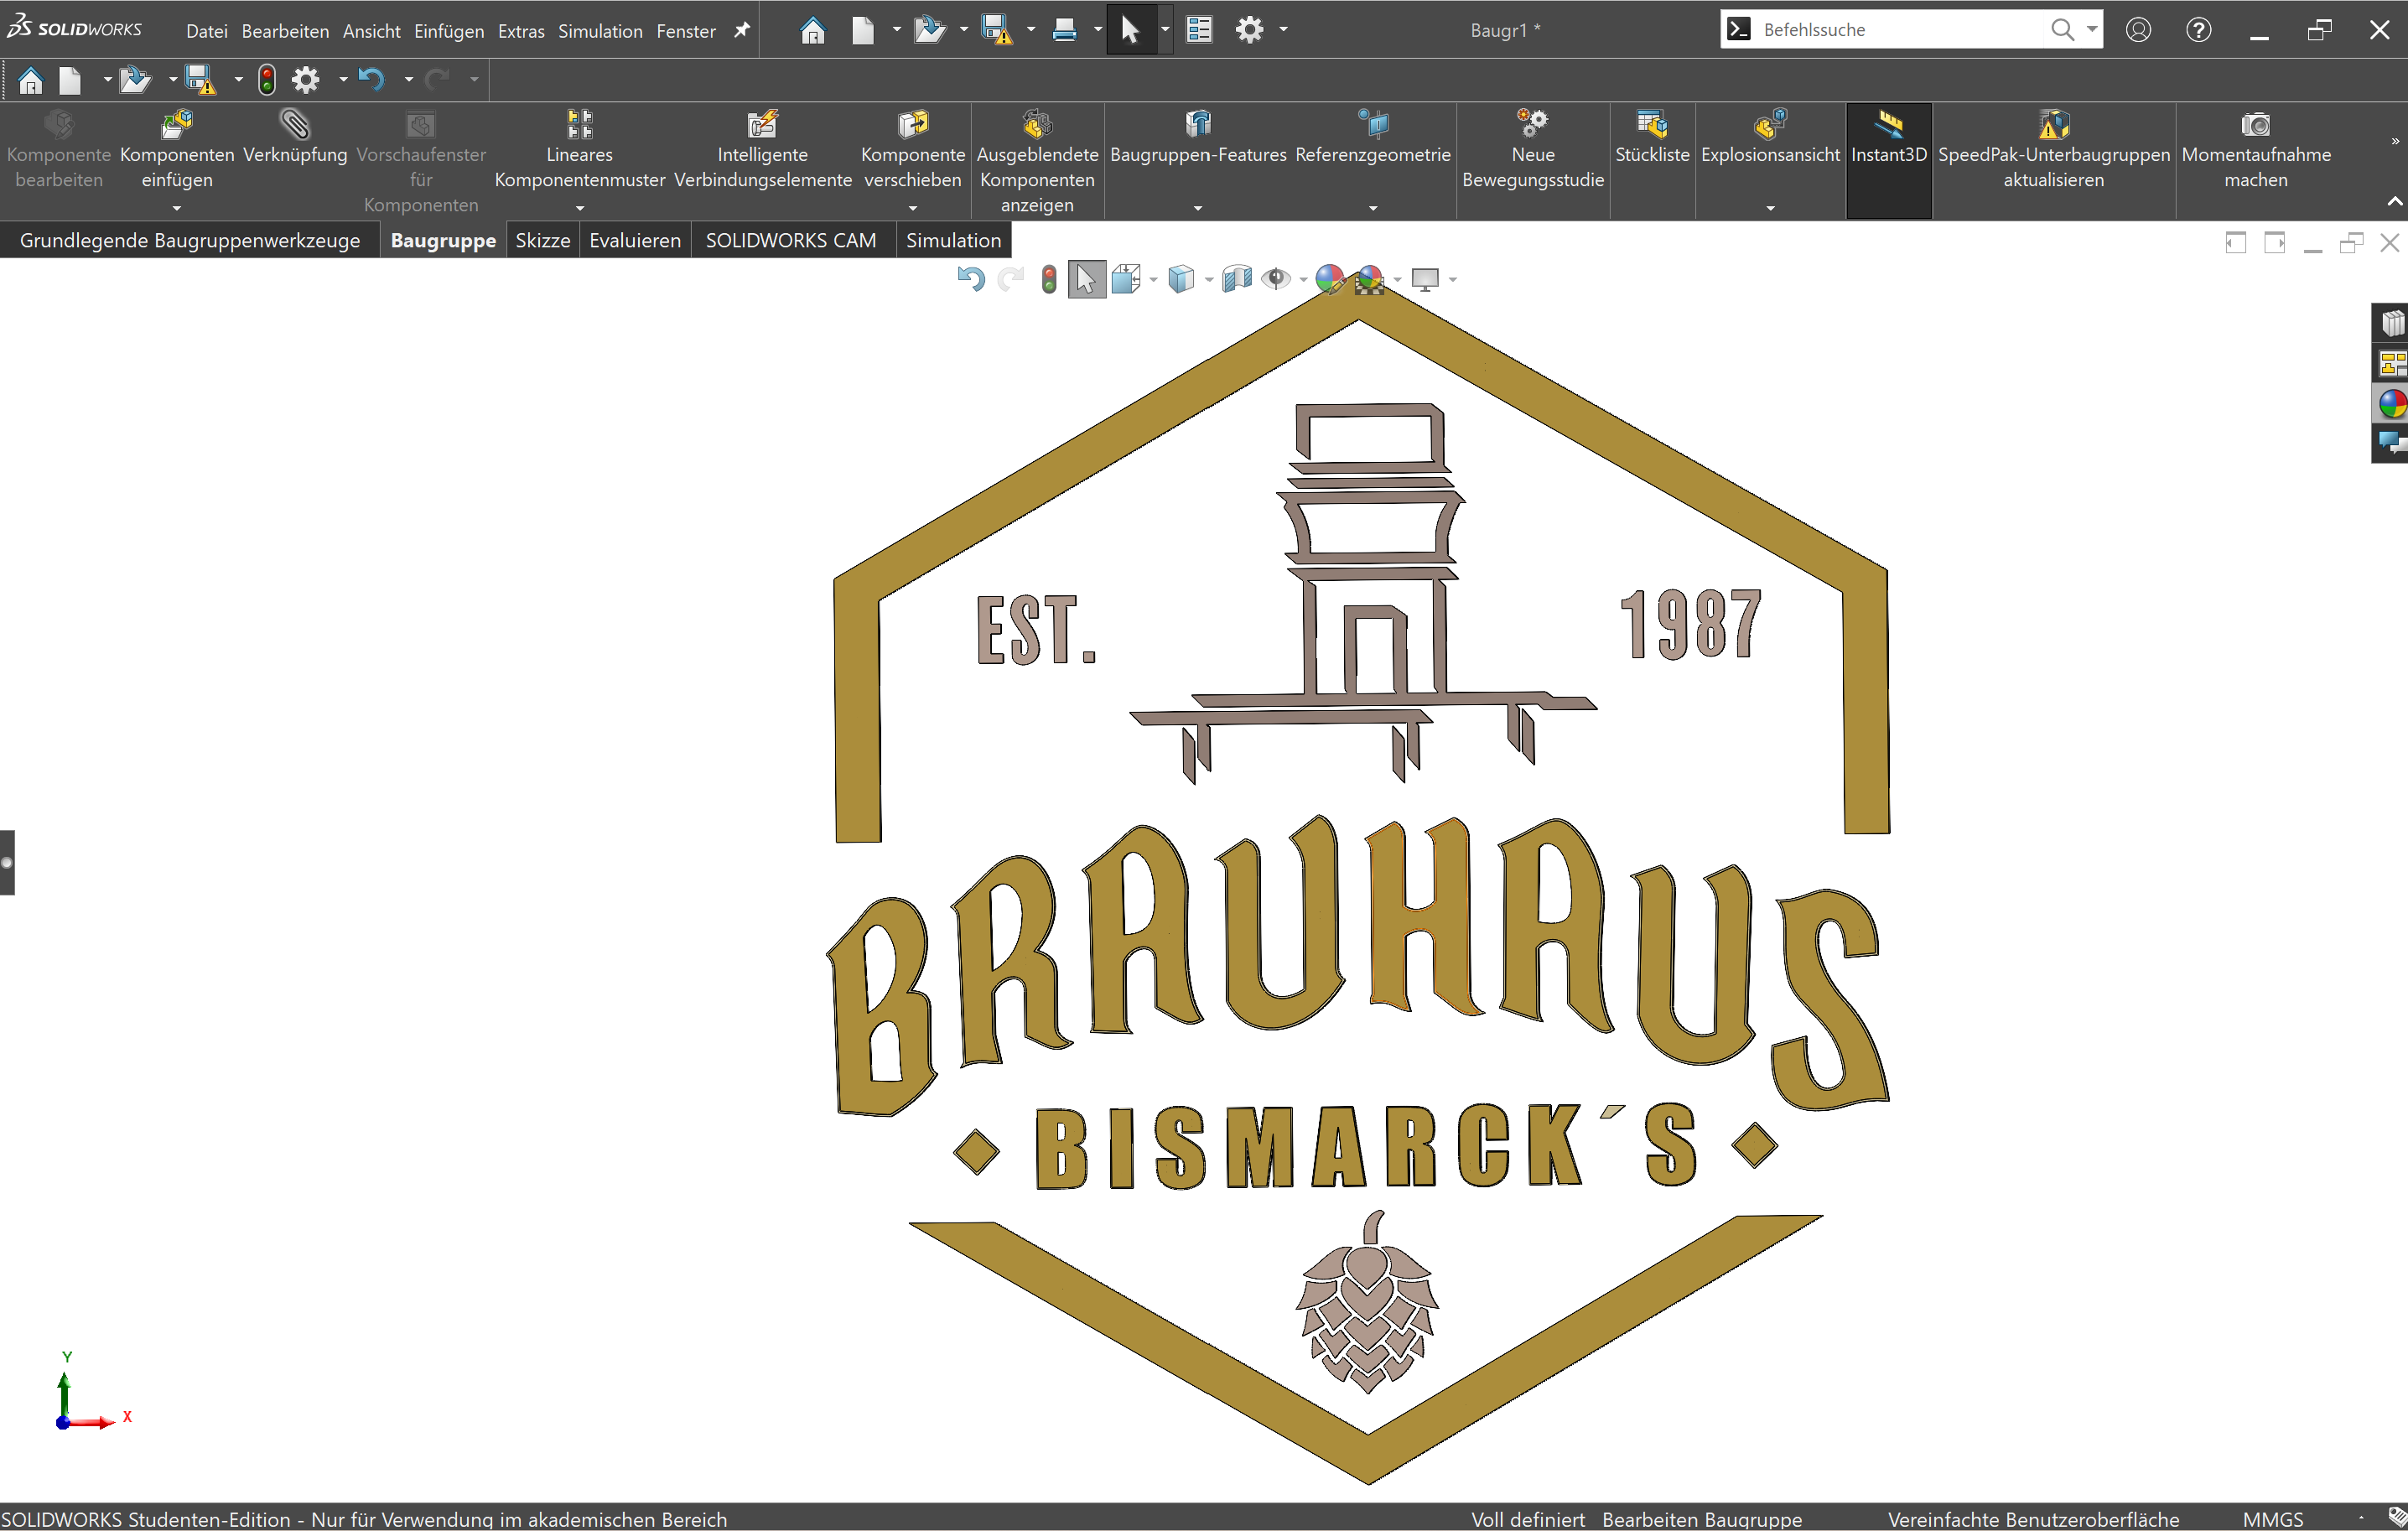
Task: Click Momentaufnahme machen camera tool
Action: pos(2256,150)
